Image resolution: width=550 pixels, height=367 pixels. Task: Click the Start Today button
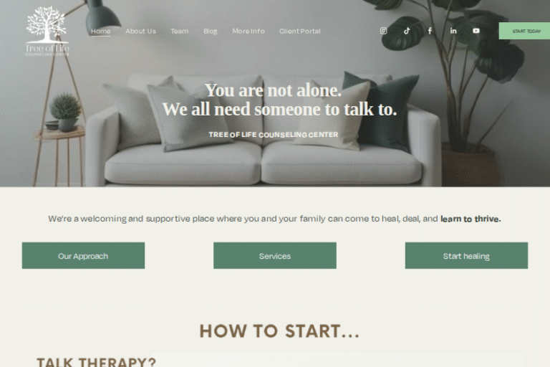click(x=524, y=31)
